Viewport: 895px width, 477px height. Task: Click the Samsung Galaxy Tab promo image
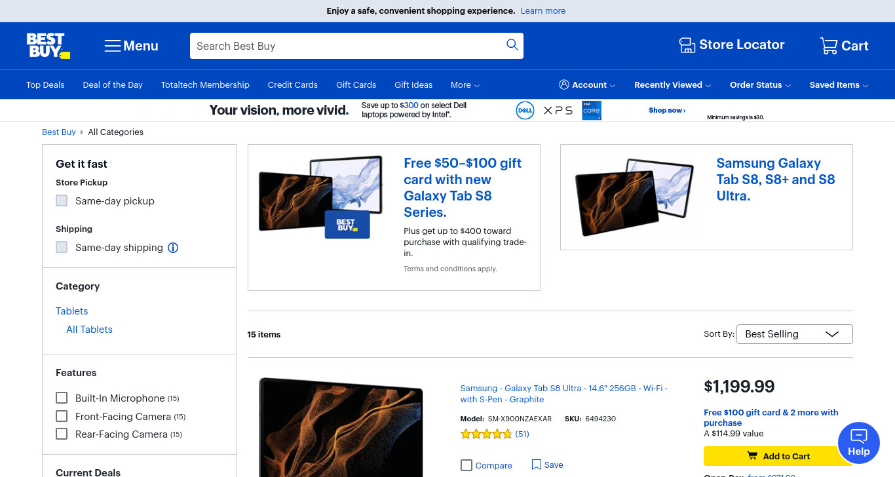coord(634,197)
